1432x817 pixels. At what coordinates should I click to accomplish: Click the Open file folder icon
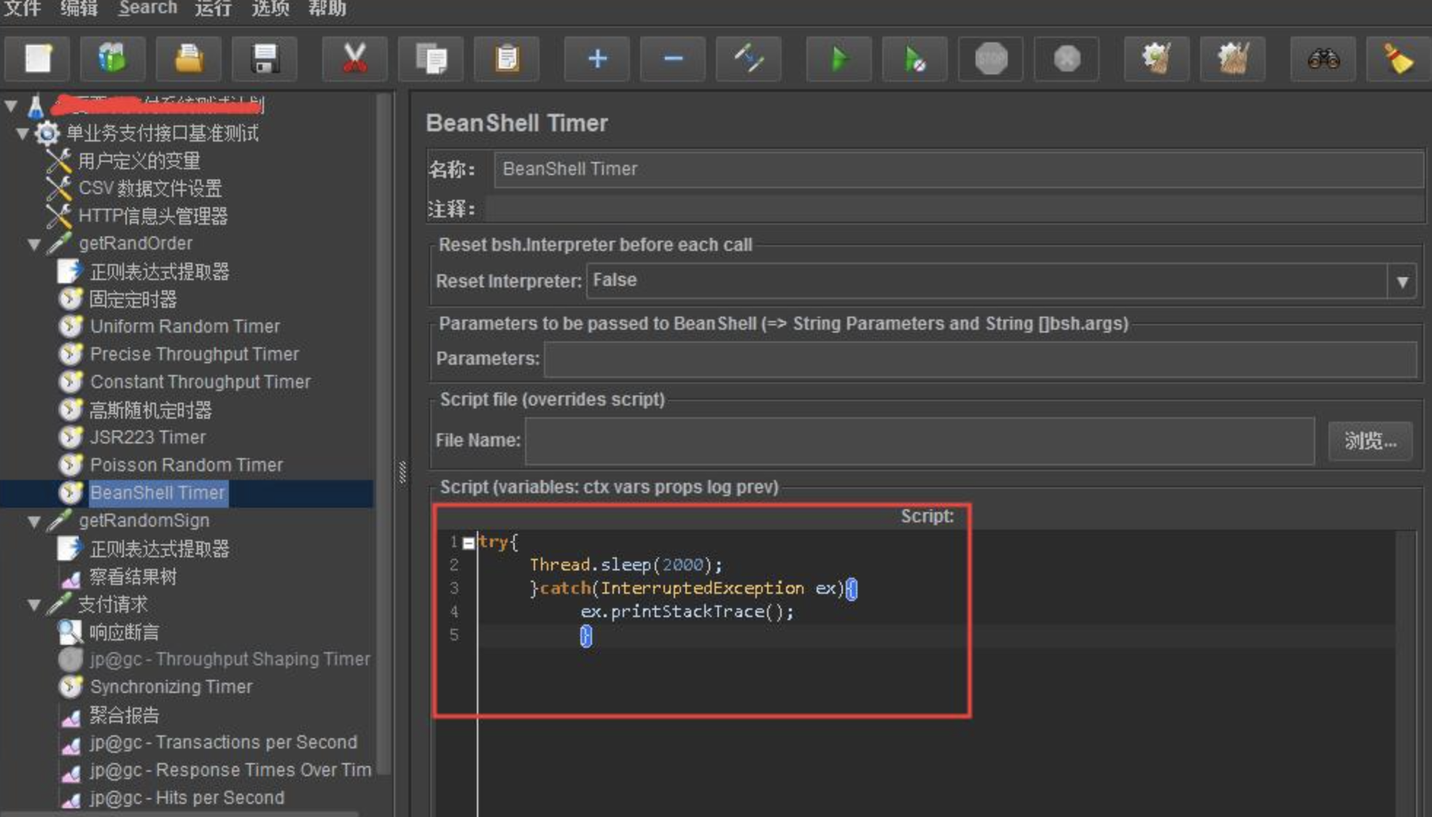189,58
